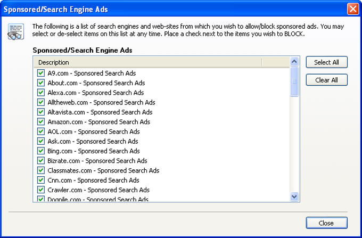This screenshot has height=238, width=362.
Task: Toggle the Amazon.com checkbox
Action: point(41,121)
